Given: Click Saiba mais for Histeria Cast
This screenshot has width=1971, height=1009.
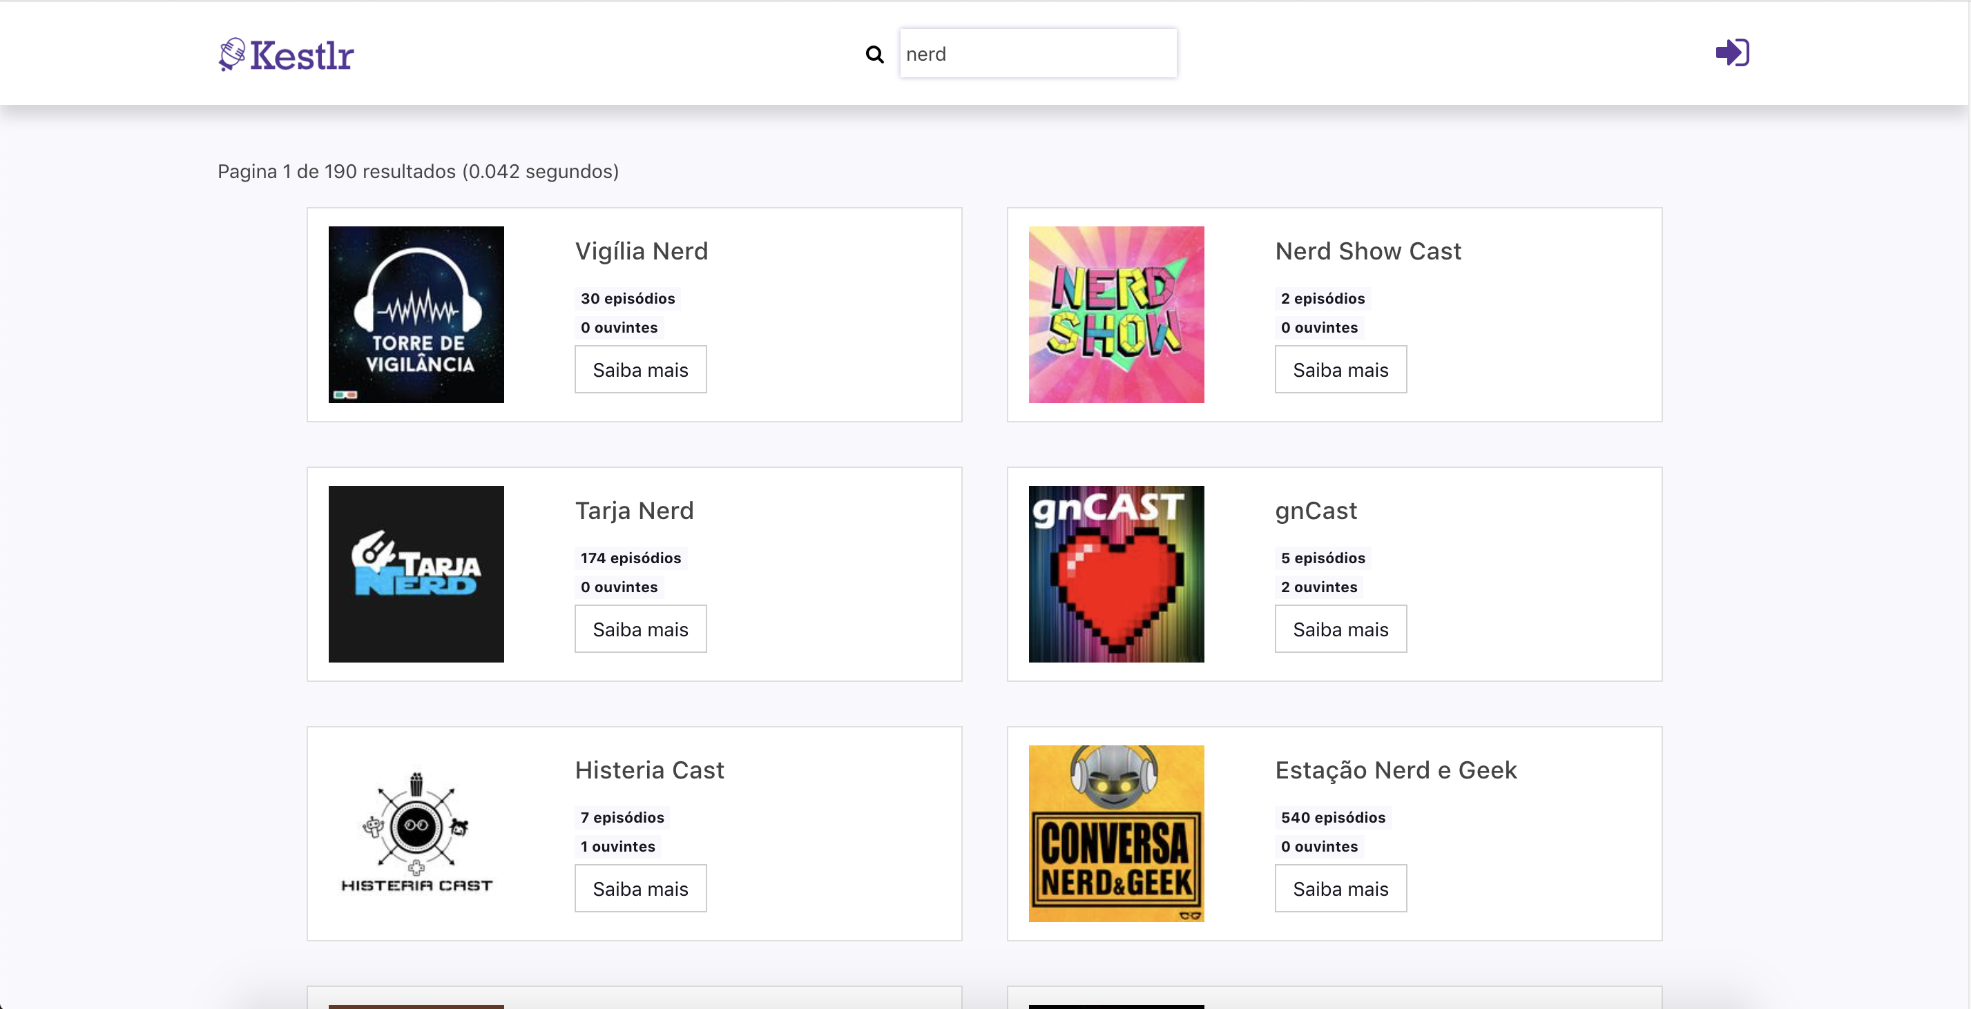Looking at the screenshot, I should click(x=640, y=889).
